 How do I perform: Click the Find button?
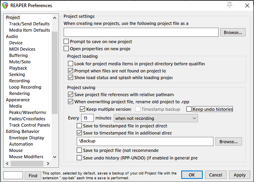click(x=33, y=175)
